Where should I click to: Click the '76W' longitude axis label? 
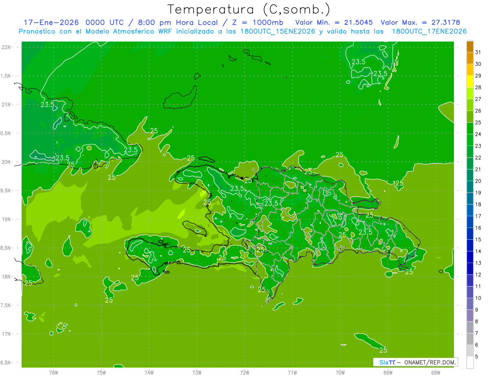[53, 373]
